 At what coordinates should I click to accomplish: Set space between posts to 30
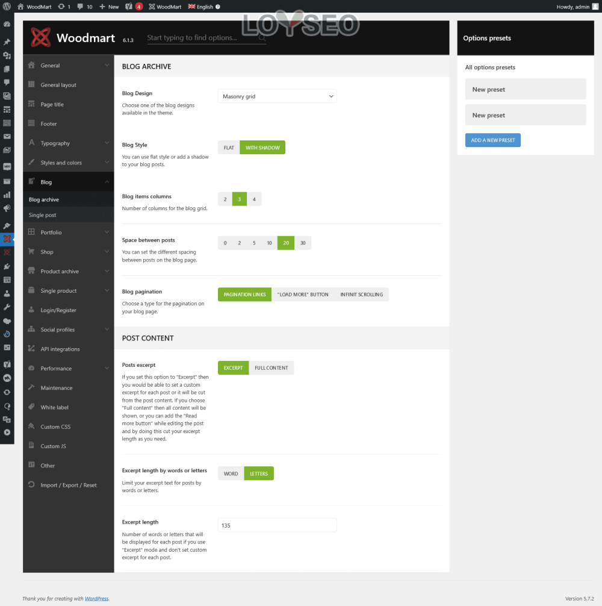point(303,243)
